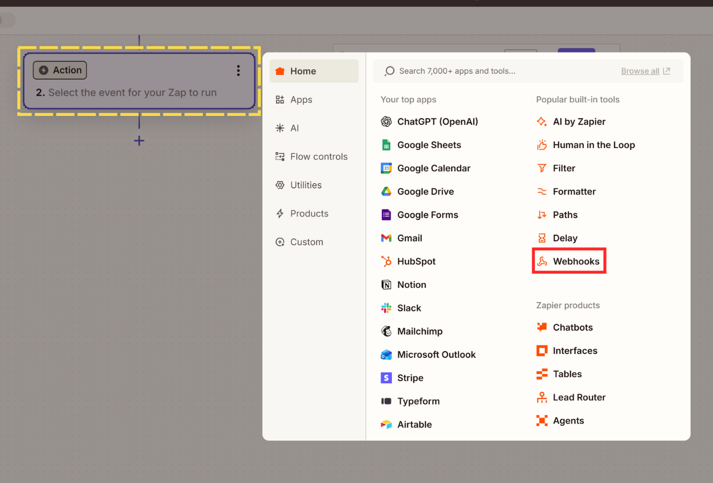The width and height of the screenshot is (713, 483).
Task: Choose the Slack app icon
Action: tap(386, 308)
